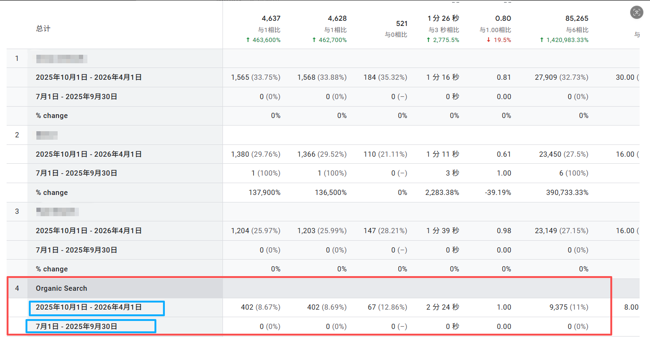Click the green up arrow beside 463,600%
650x337 pixels.
point(248,40)
